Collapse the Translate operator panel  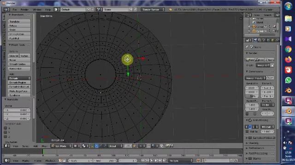5,99
